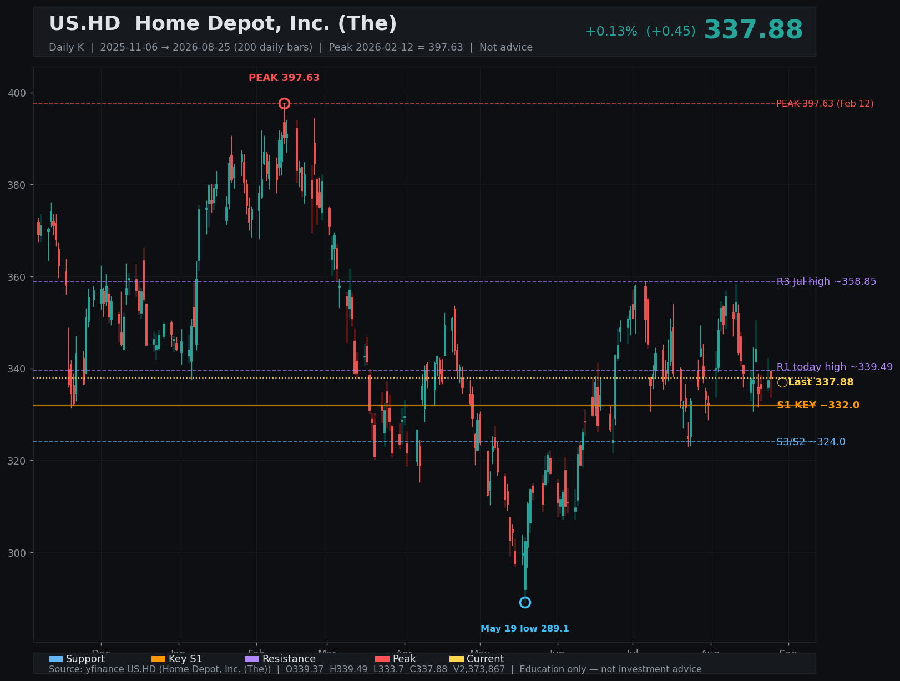The height and width of the screenshot is (681, 900).
Task: Click the 'Support' legend label
Action: [x=85, y=659]
